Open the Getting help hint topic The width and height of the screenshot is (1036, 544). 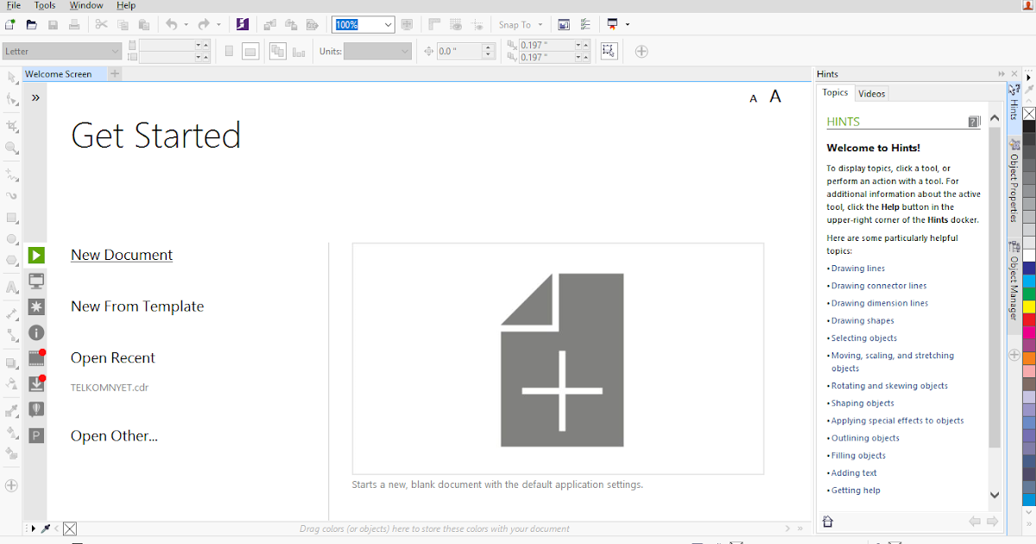[x=856, y=490]
